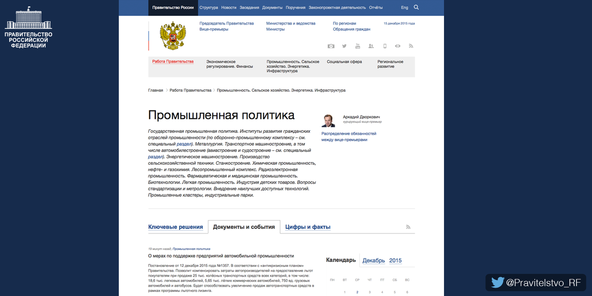592x296 pixels.
Task: Open the search magnifier icon
Action: tap(416, 7)
